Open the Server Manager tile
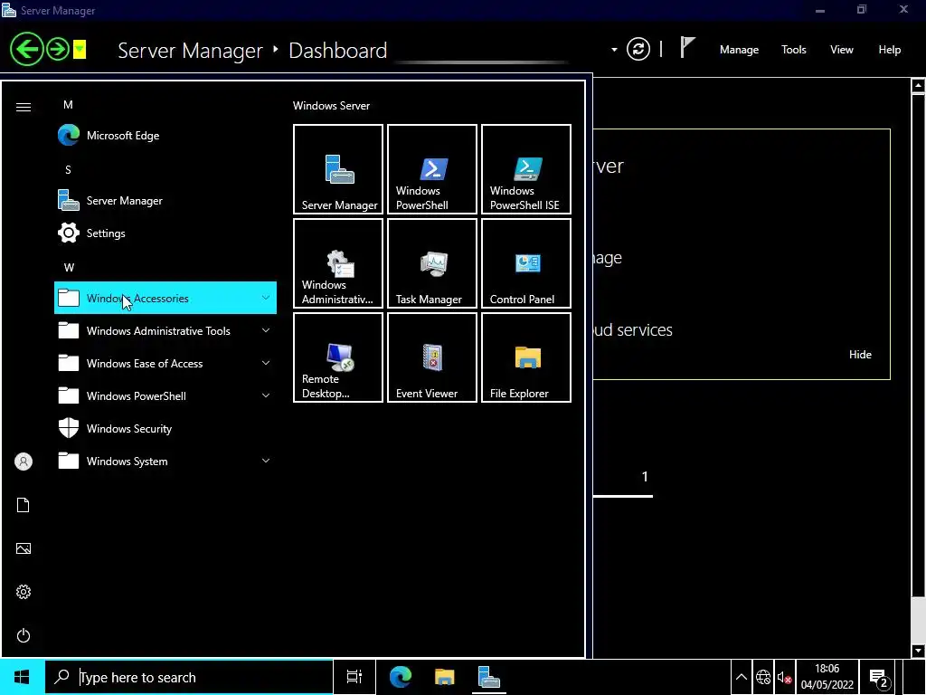 pos(338,169)
